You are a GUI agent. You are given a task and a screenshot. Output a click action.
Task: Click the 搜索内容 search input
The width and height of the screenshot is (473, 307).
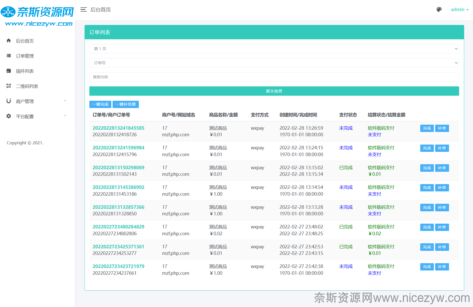[x=274, y=77]
